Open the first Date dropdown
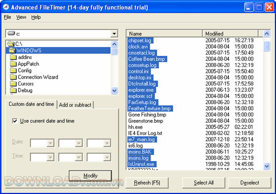This screenshot has height=194, width=276. pos(50,143)
